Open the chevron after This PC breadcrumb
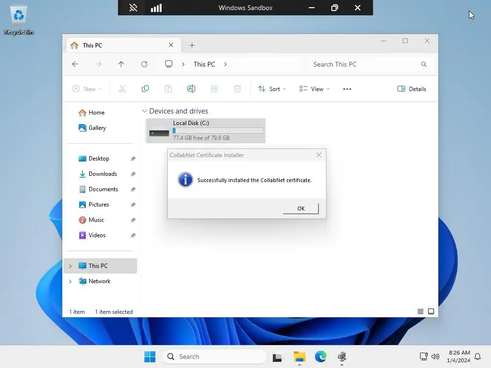Viewport: 491px width, 368px height. click(225, 64)
